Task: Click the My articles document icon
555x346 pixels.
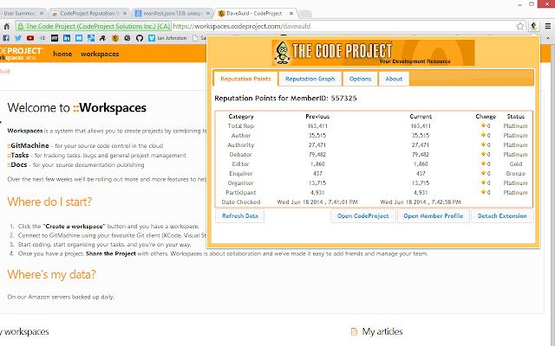Action: pyautogui.click(x=354, y=331)
